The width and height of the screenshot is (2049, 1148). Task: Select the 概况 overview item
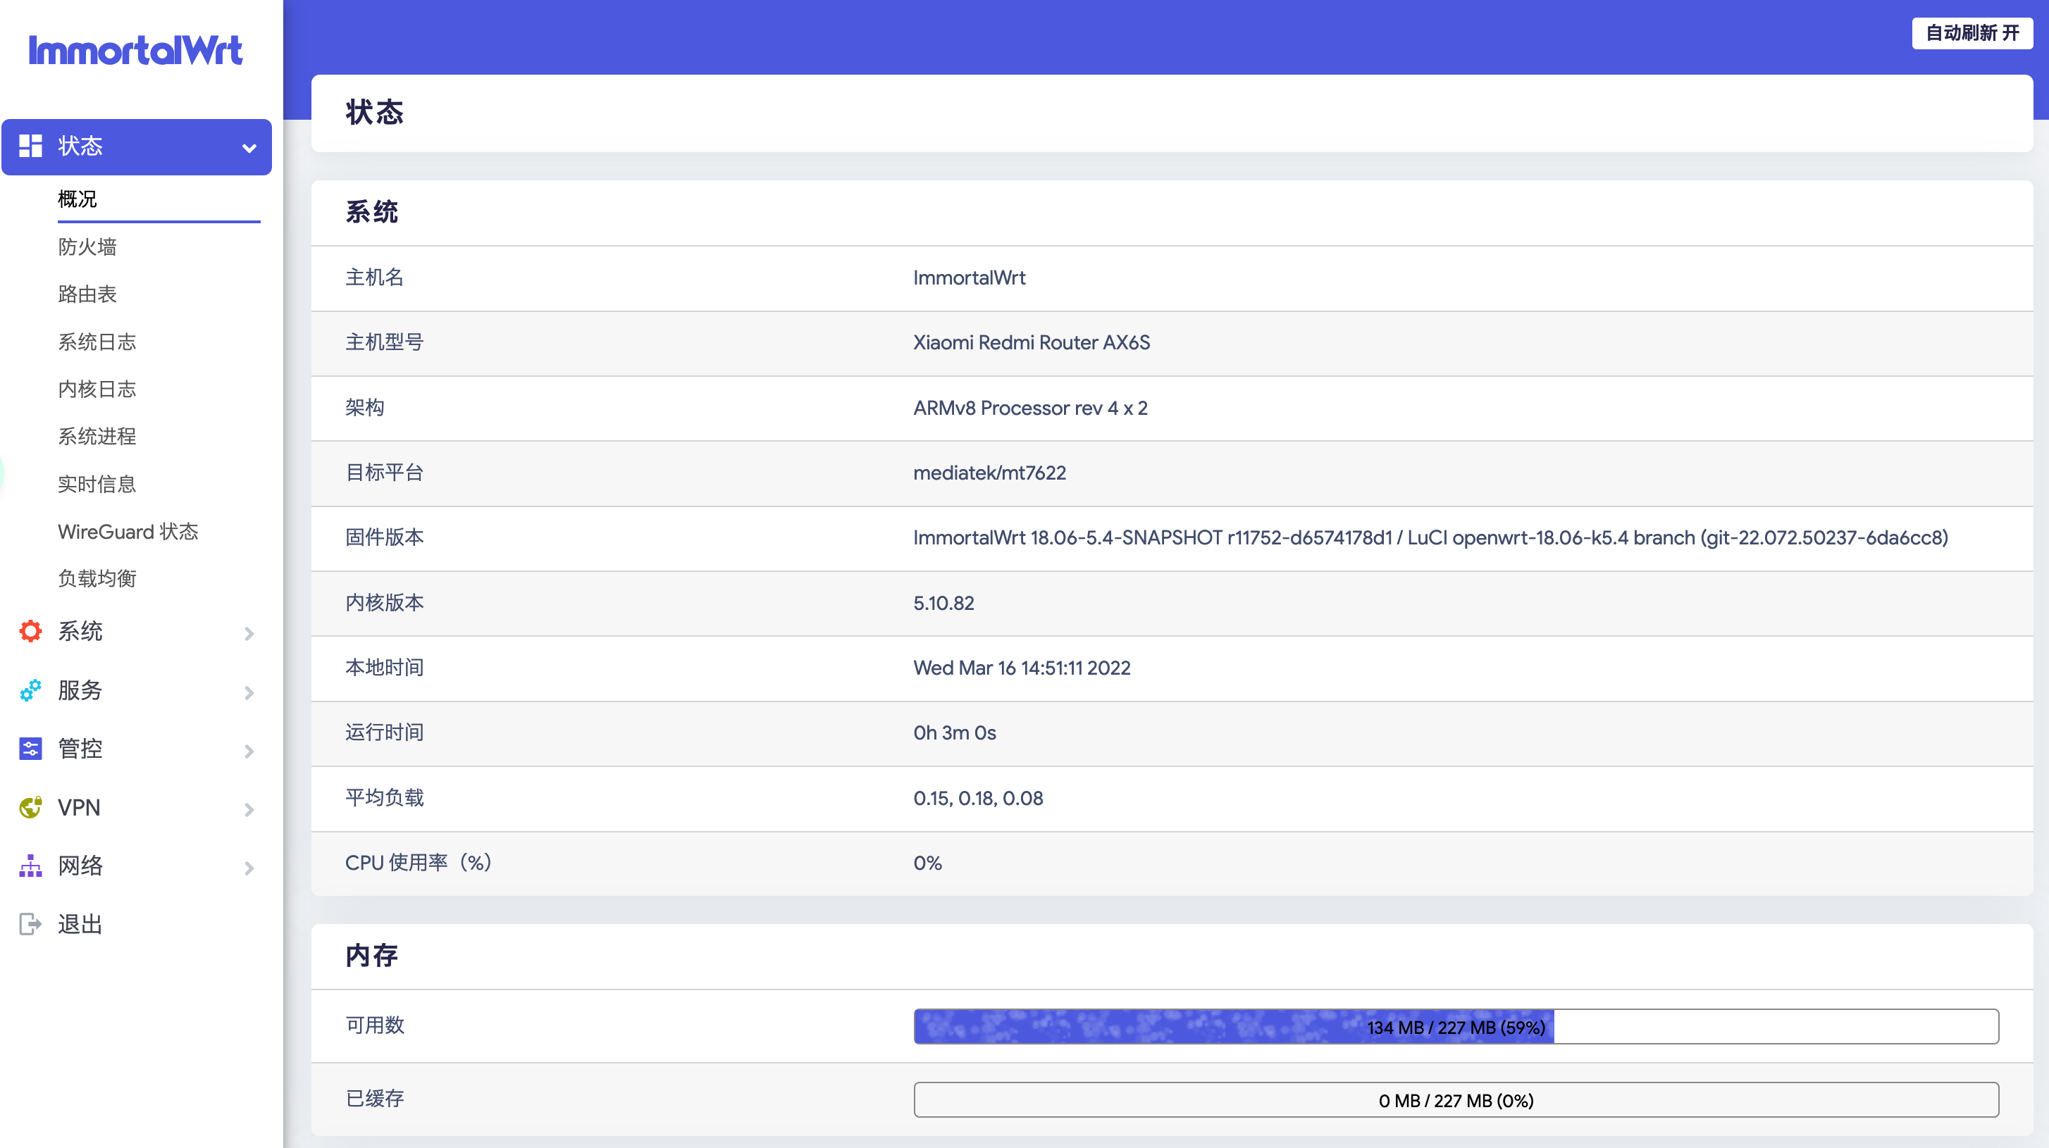pos(78,199)
